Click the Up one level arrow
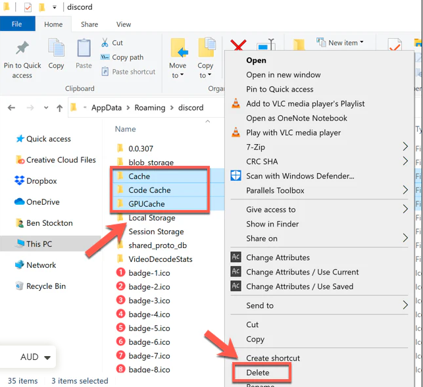 pos(60,108)
